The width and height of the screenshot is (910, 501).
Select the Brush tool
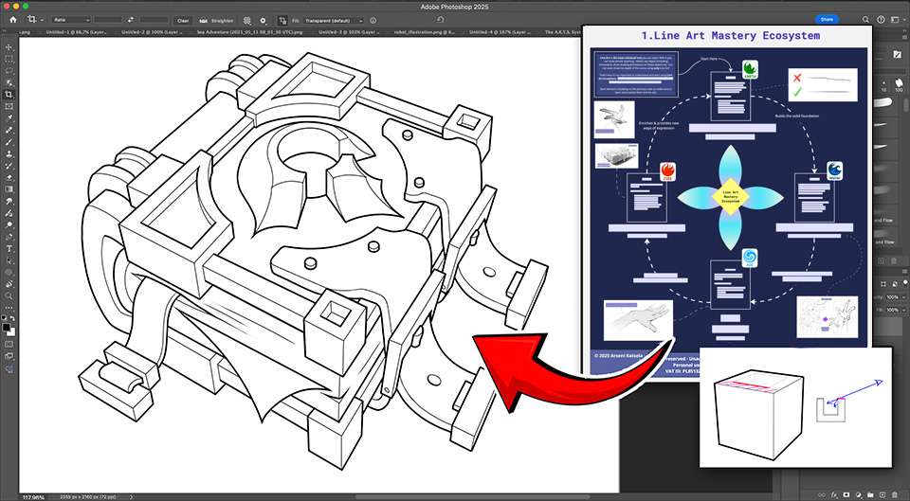(x=9, y=142)
